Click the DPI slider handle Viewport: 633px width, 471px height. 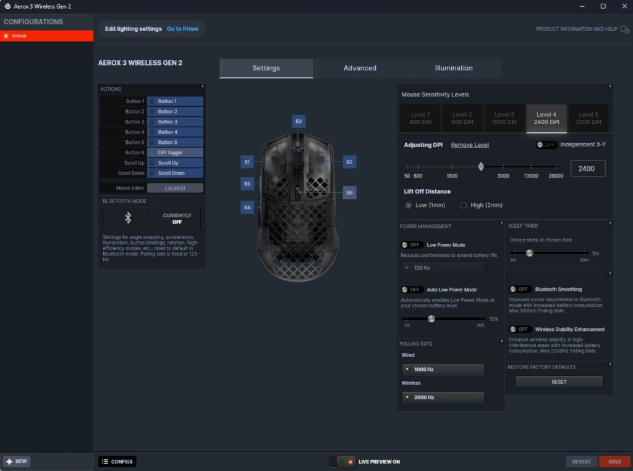click(x=481, y=167)
